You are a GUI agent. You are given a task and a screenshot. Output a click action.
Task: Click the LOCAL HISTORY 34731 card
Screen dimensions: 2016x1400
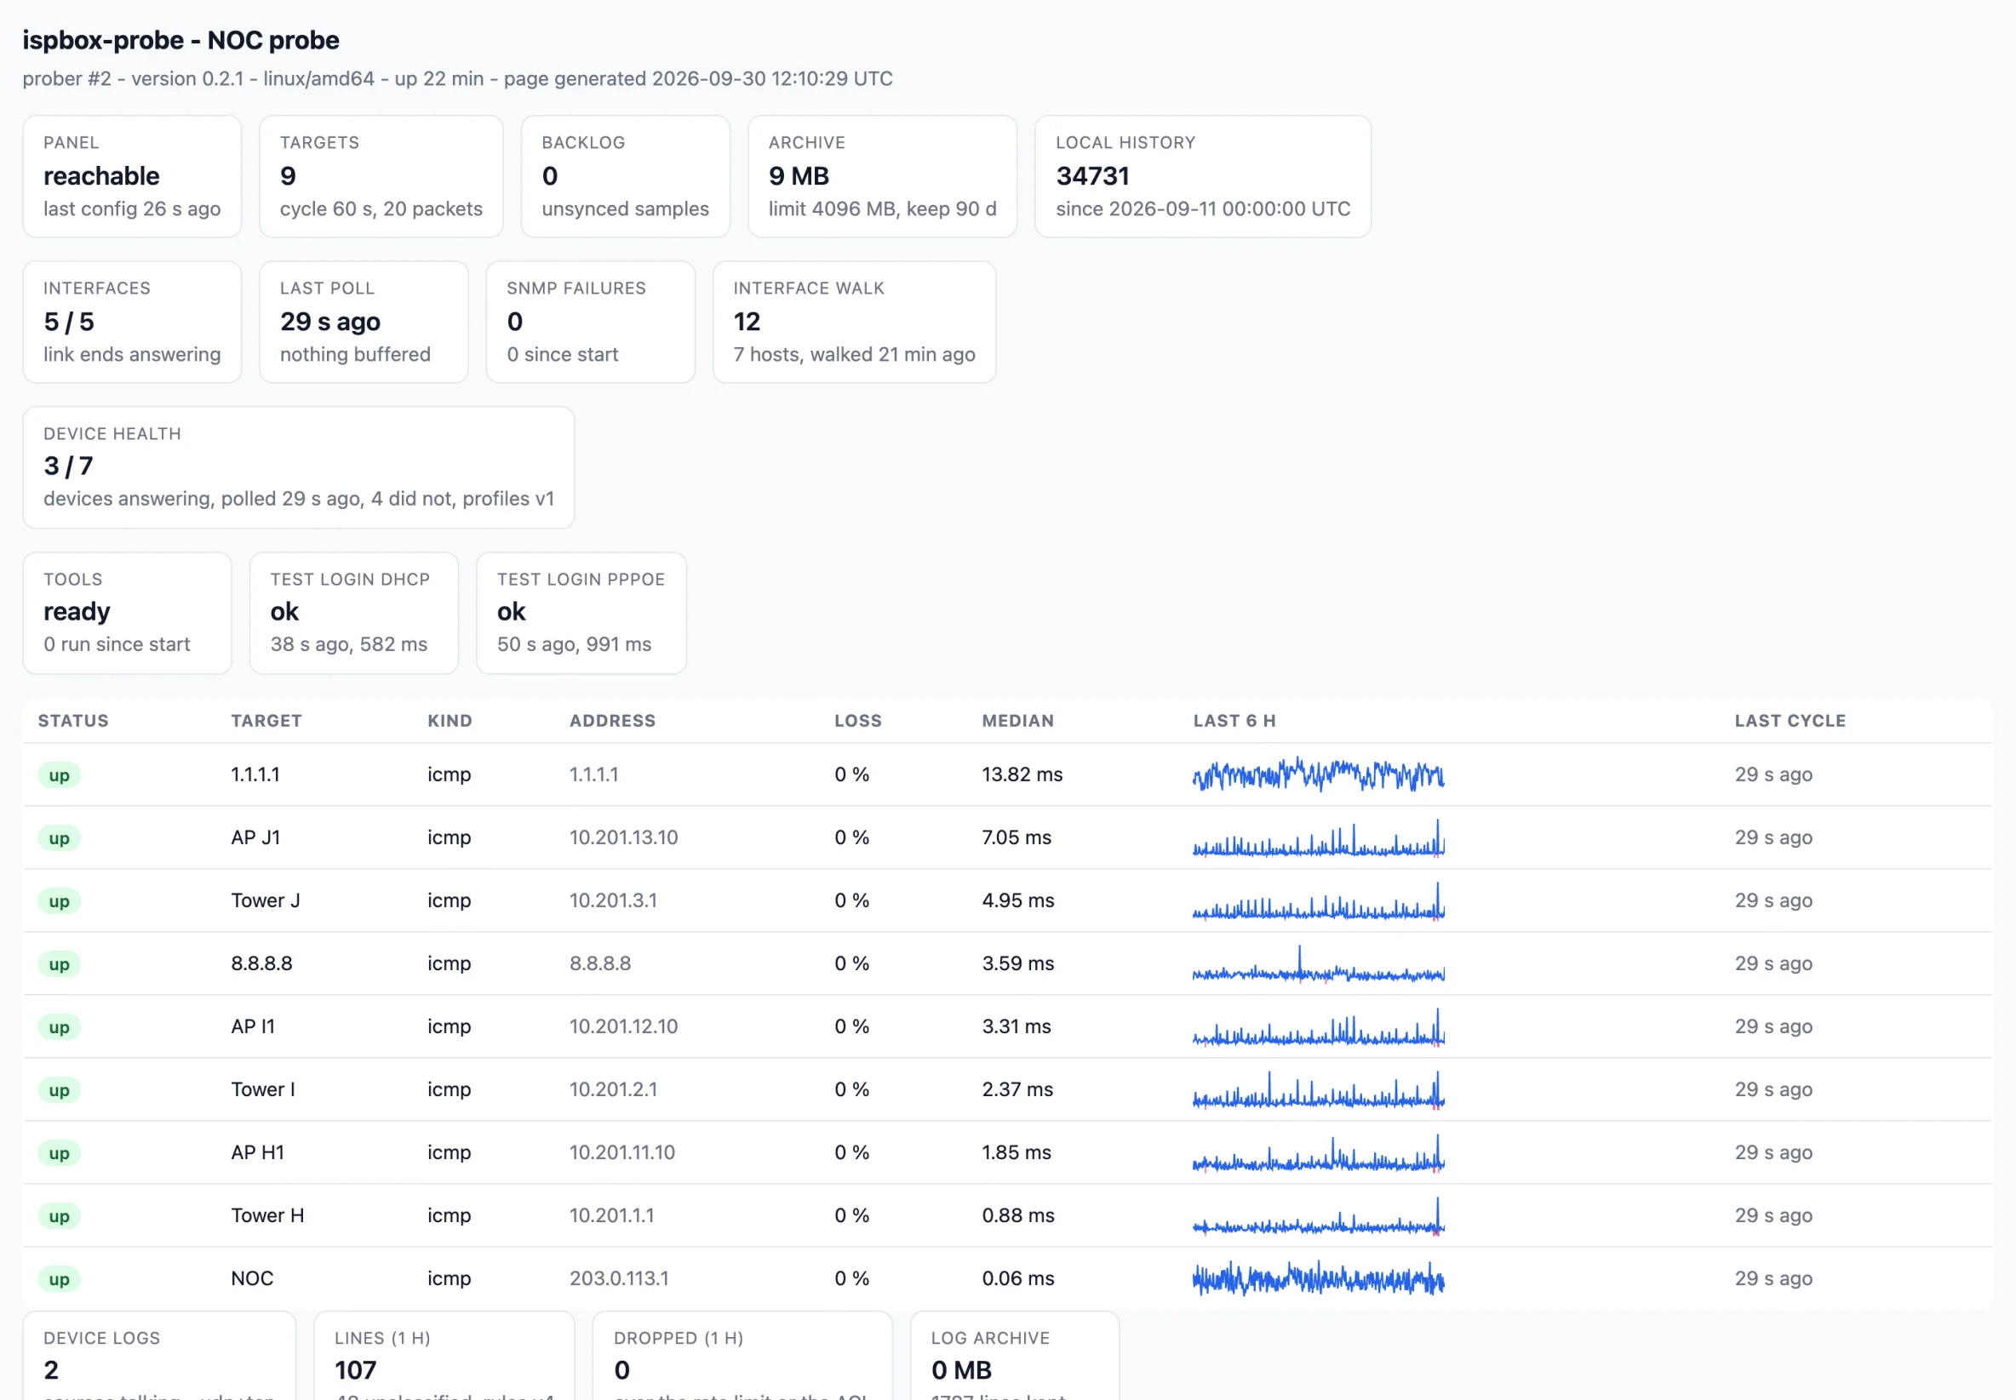point(1203,176)
